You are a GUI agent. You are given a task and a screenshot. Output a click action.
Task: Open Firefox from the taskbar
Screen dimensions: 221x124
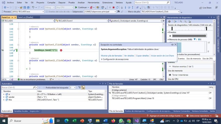113,121
